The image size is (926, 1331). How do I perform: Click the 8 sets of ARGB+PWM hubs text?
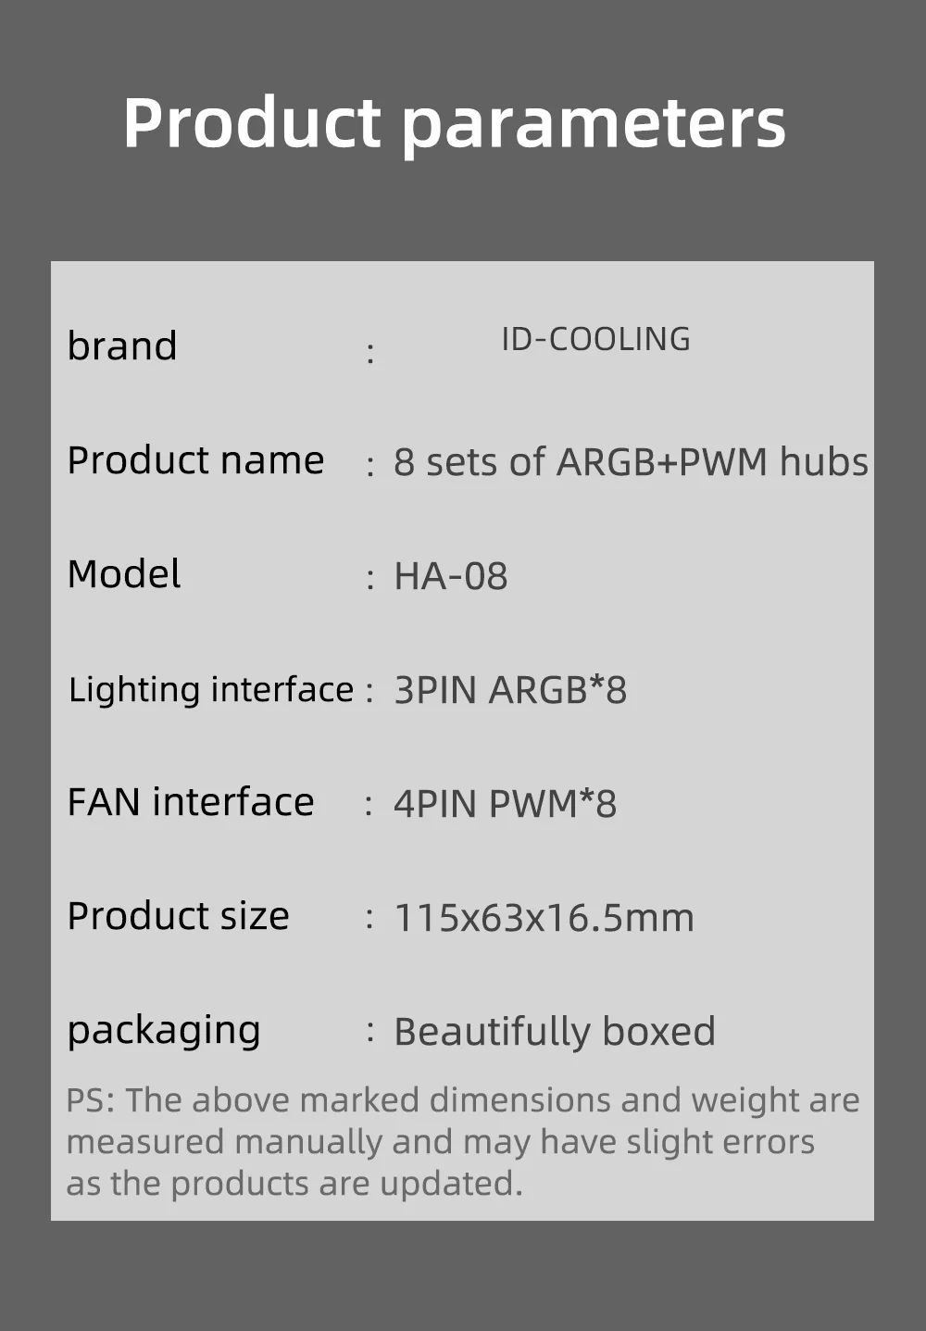[631, 462]
